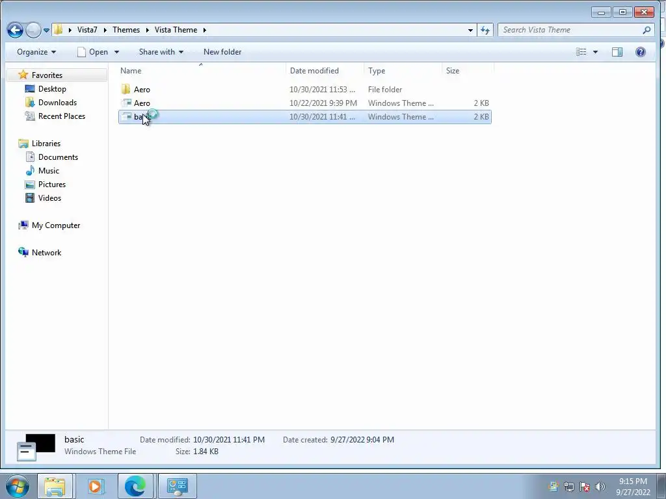Select the basic theme file icon
Image resolution: width=666 pixels, height=499 pixels.
[126, 116]
